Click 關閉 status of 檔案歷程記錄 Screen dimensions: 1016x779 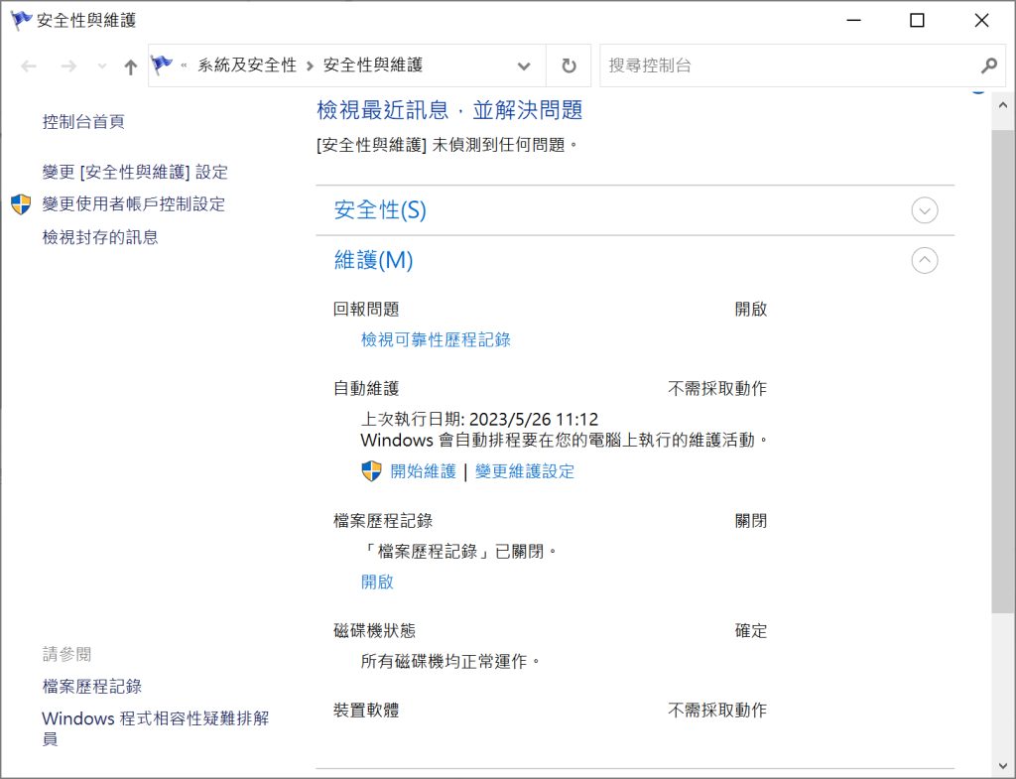(751, 521)
